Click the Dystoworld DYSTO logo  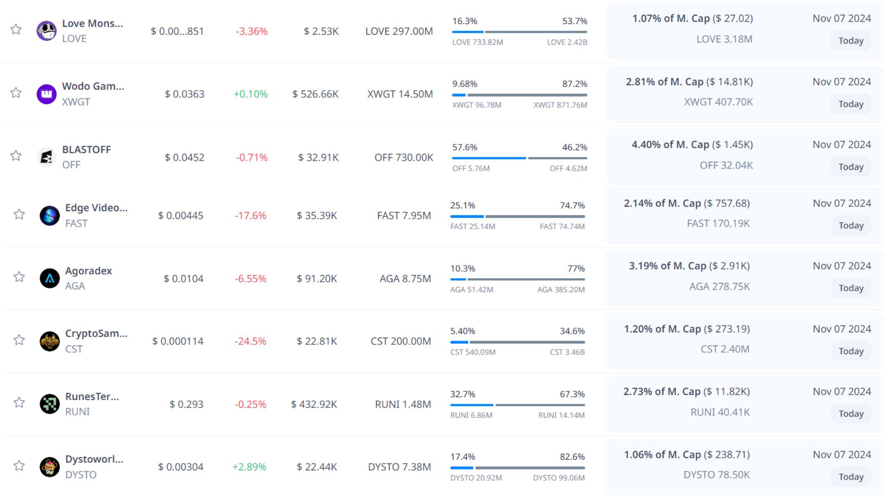click(50, 467)
